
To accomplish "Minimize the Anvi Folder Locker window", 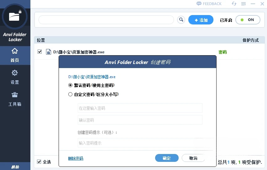I will (253, 4).
